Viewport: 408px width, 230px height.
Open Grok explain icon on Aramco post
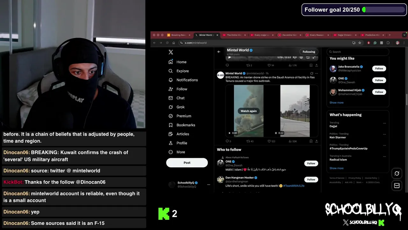312,73
